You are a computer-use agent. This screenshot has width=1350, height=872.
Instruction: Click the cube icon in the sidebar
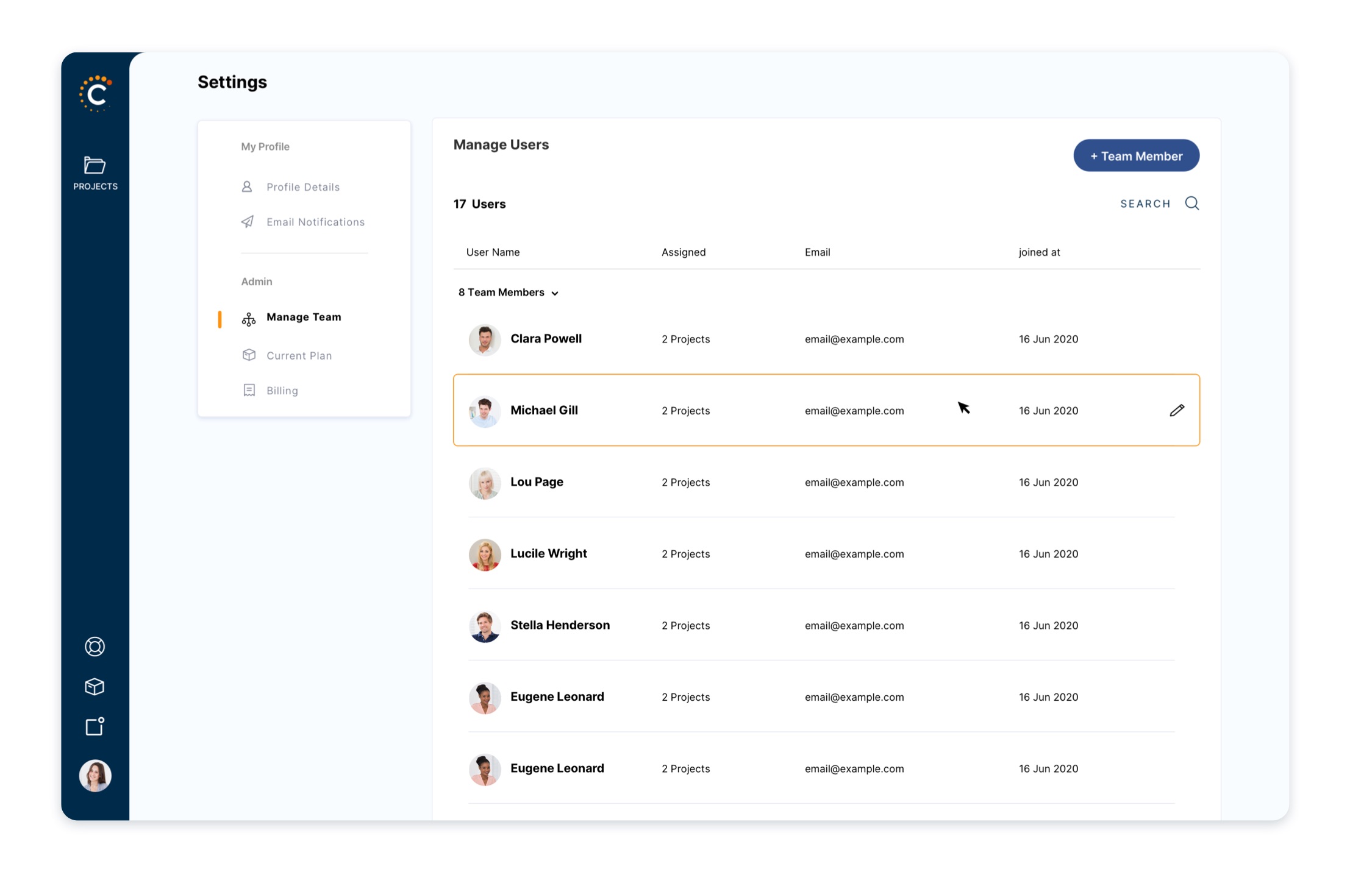[95, 687]
